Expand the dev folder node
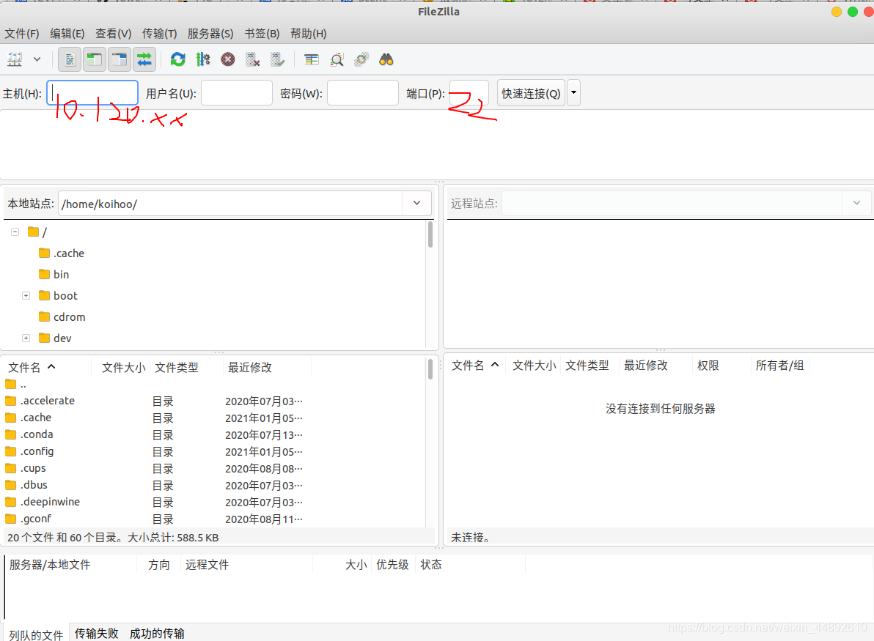The height and width of the screenshot is (641, 874). pyautogui.click(x=26, y=338)
